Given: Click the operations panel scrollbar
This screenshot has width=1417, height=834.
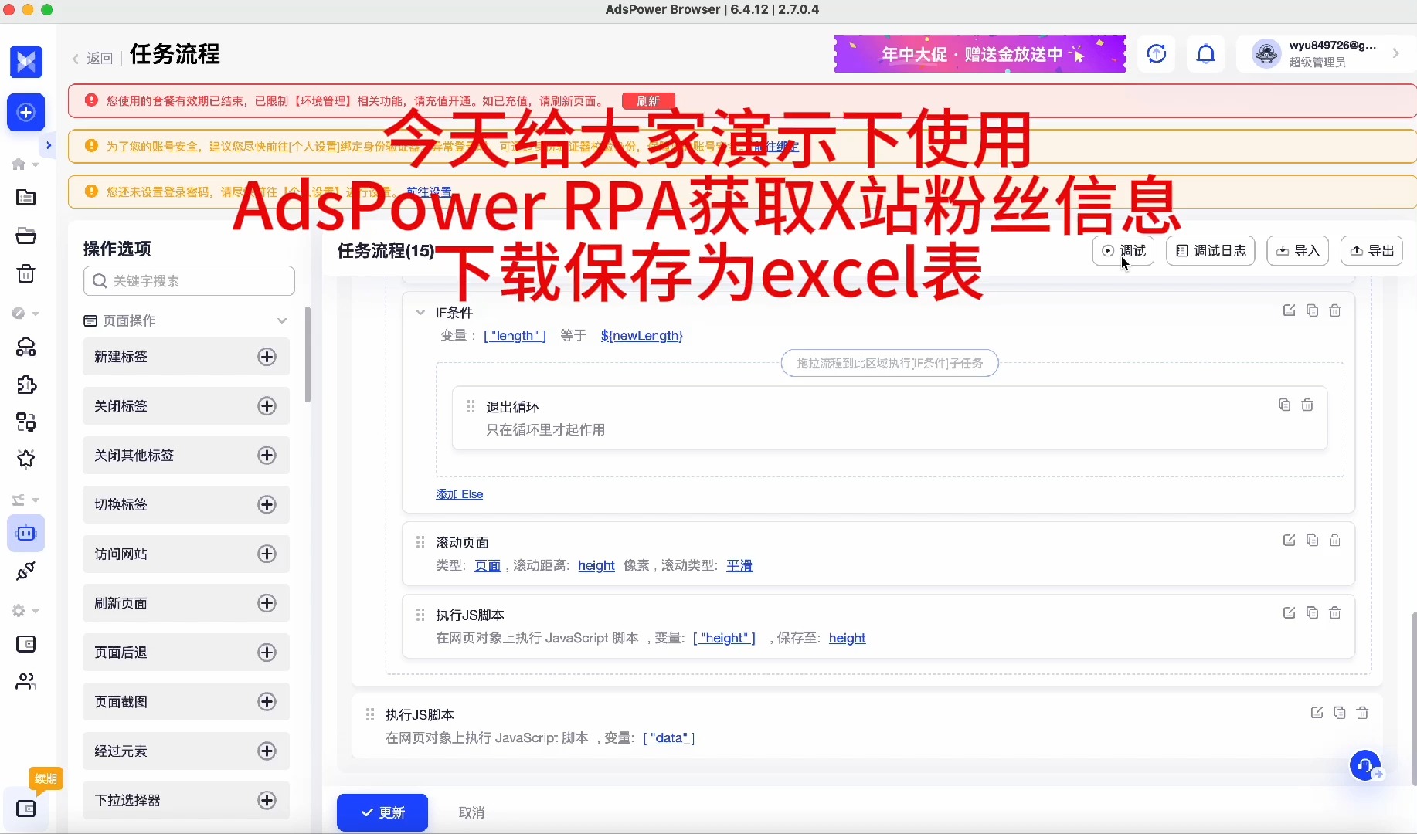Looking at the screenshot, I should (308, 355).
